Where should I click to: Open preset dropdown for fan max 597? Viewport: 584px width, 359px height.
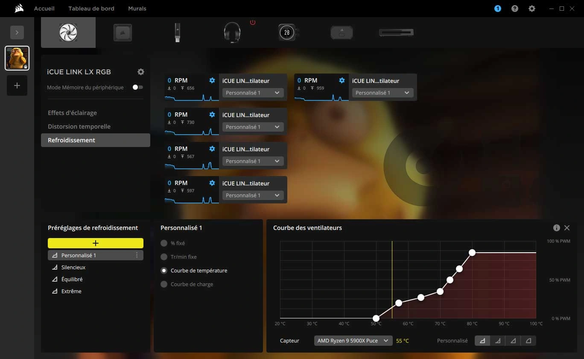(253, 195)
